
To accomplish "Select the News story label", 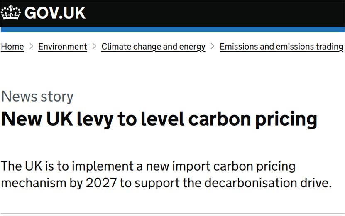I will [37, 97].
